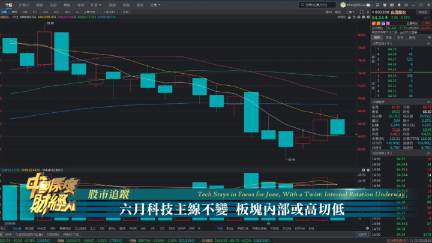Click the stock search input field

(x=317, y=5)
